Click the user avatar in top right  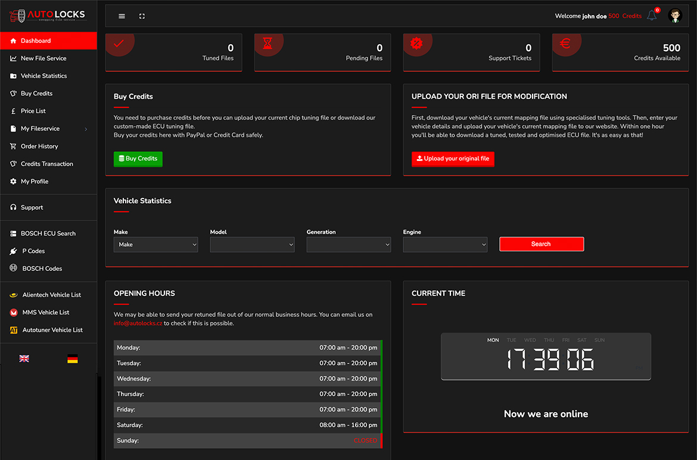click(x=675, y=16)
